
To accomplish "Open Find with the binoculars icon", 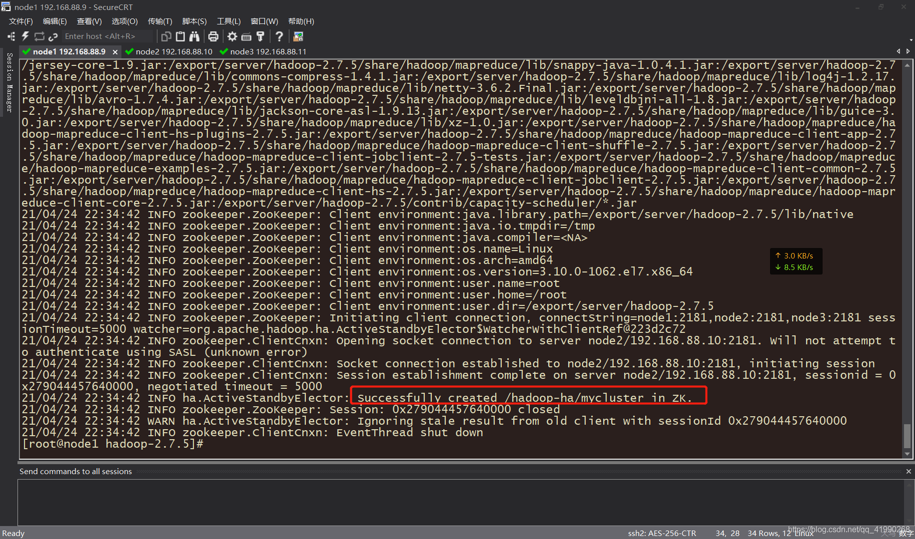I will click(194, 36).
